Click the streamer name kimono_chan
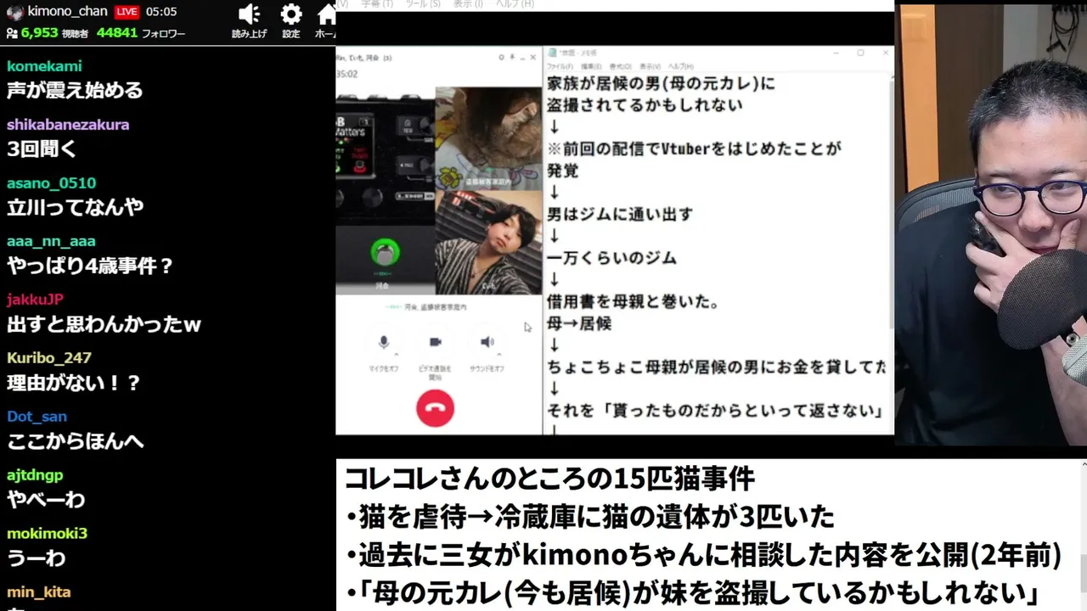1087x611 pixels. (68, 12)
